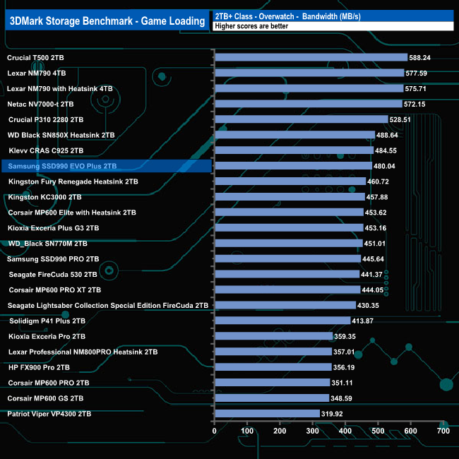The height and width of the screenshot is (459, 459).
Task: Click the x-axis label 600
Action: click(x=410, y=431)
